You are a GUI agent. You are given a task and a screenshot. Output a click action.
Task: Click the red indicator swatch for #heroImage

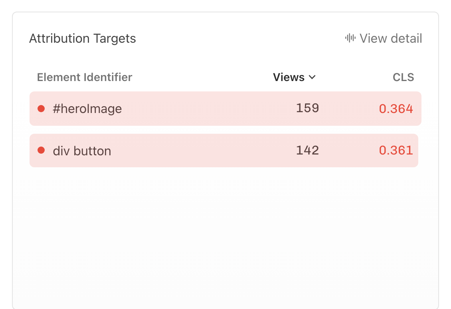(x=41, y=108)
